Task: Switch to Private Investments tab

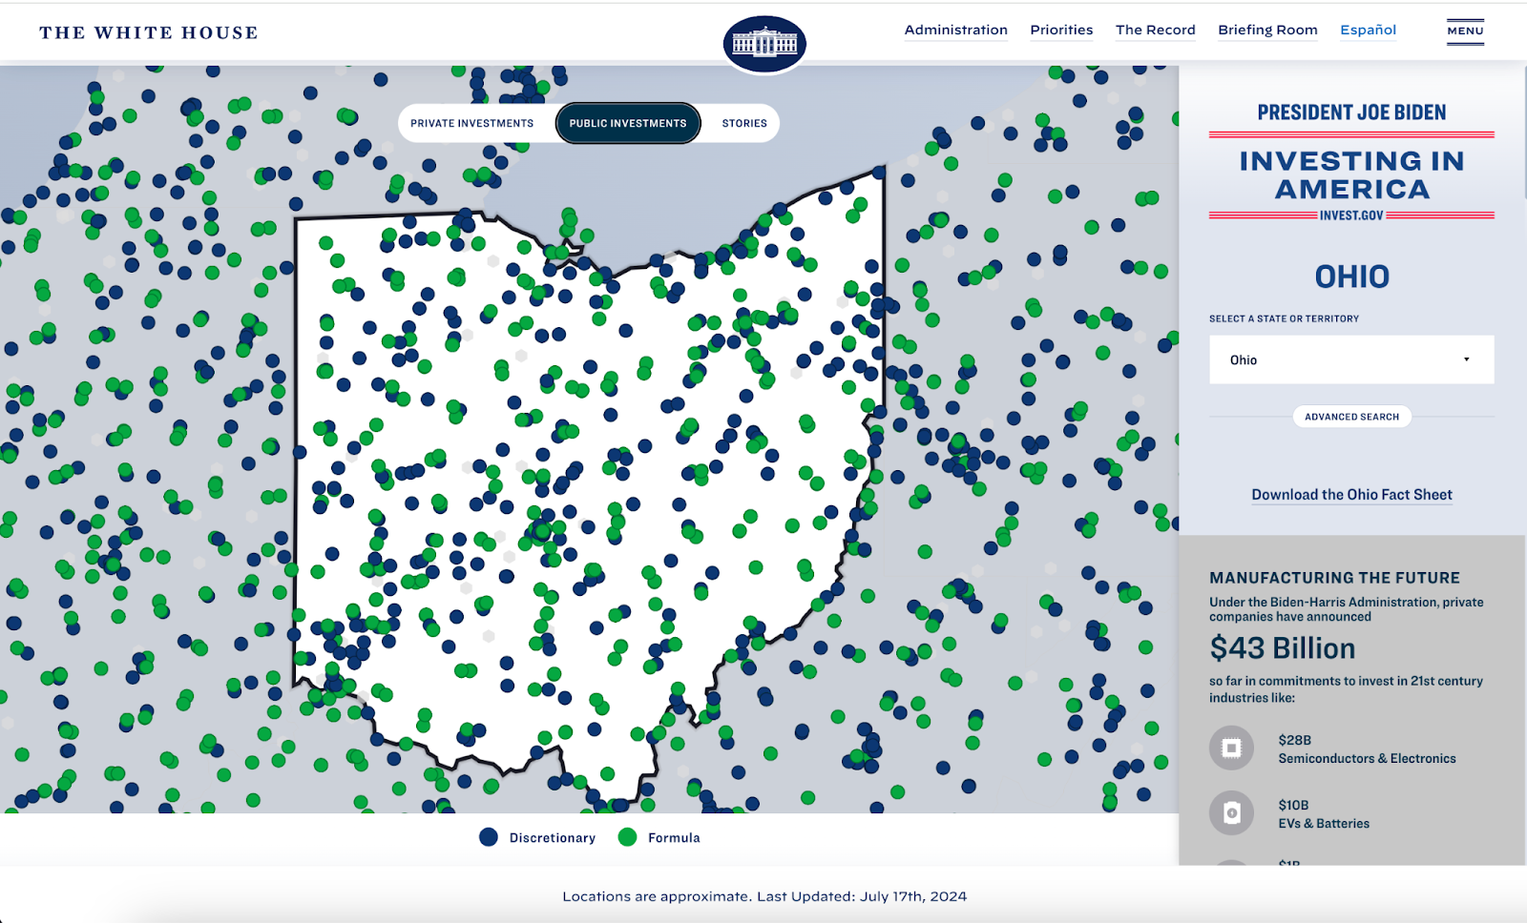Action: point(472,123)
